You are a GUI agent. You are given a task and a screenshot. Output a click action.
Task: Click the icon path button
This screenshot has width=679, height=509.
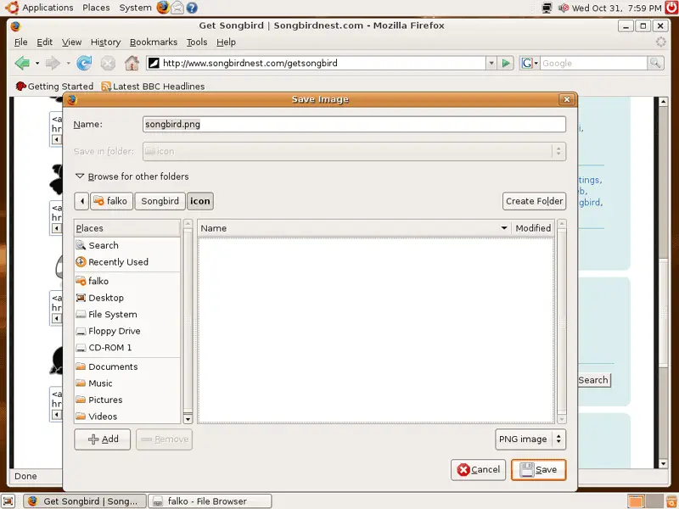click(x=200, y=201)
